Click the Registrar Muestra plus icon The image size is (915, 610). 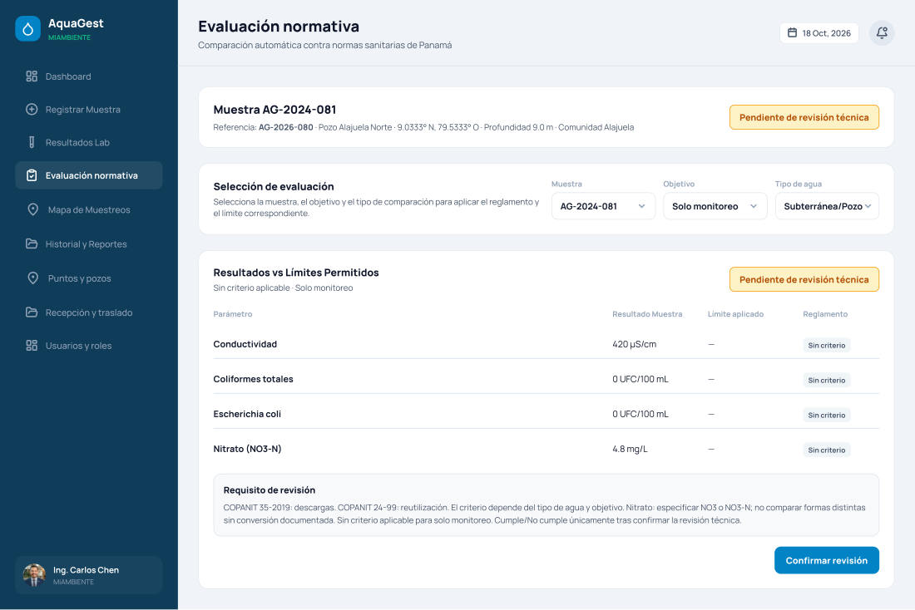pos(32,109)
